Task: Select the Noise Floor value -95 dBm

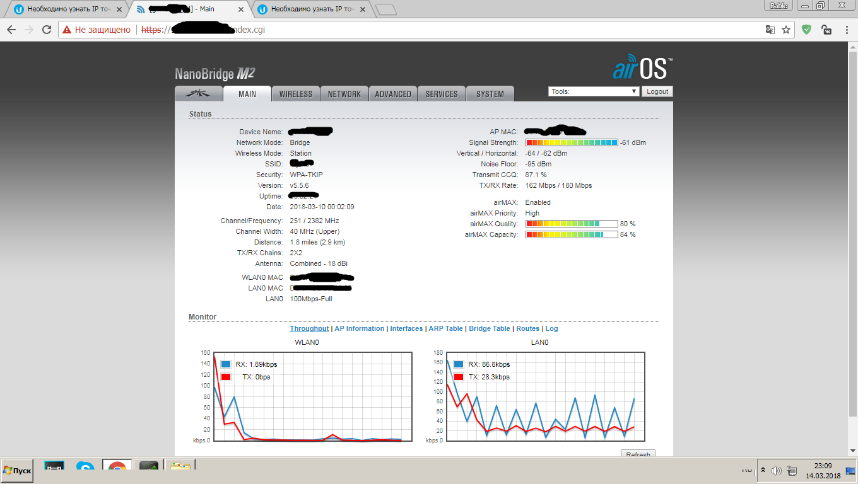Action: click(539, 164)
